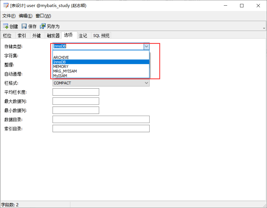
Task: Open the toolbar overflow arrow at the right end
Action: pyautogui.click(x=264, y=28)
